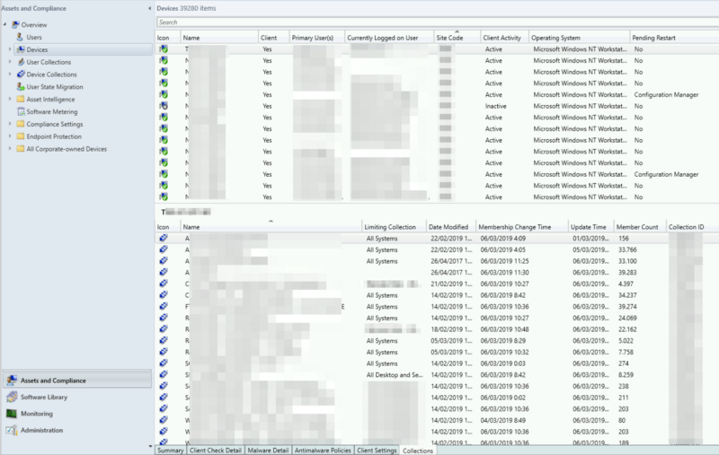Screen dimensions: 719x455
Task: Open All Corporate-owned Devices folder icon
Action: click(x=21, y=148)
